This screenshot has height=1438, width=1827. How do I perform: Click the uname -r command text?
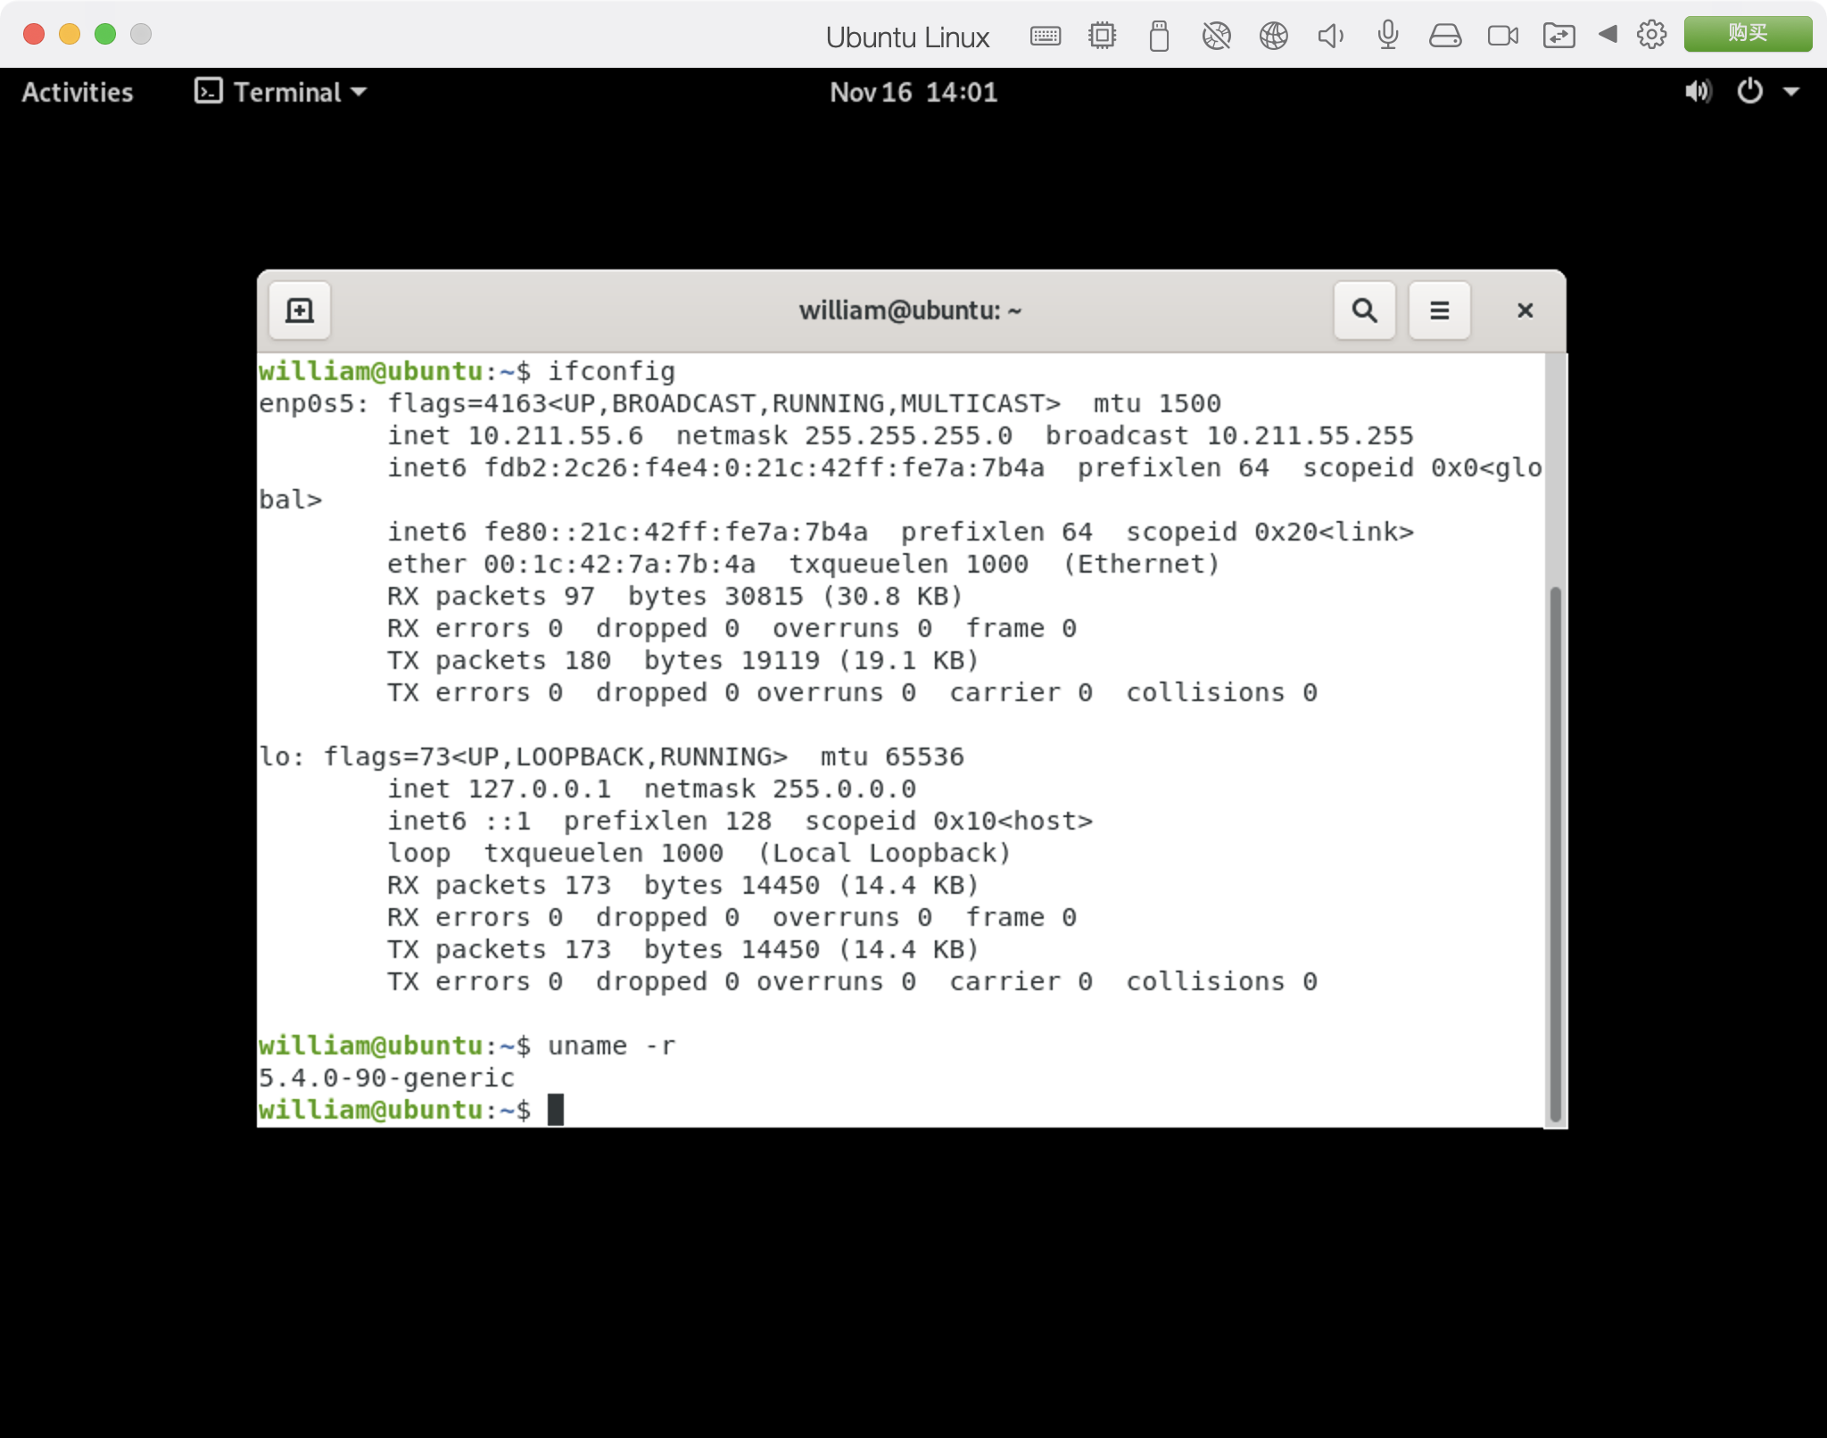[611, 1045]
